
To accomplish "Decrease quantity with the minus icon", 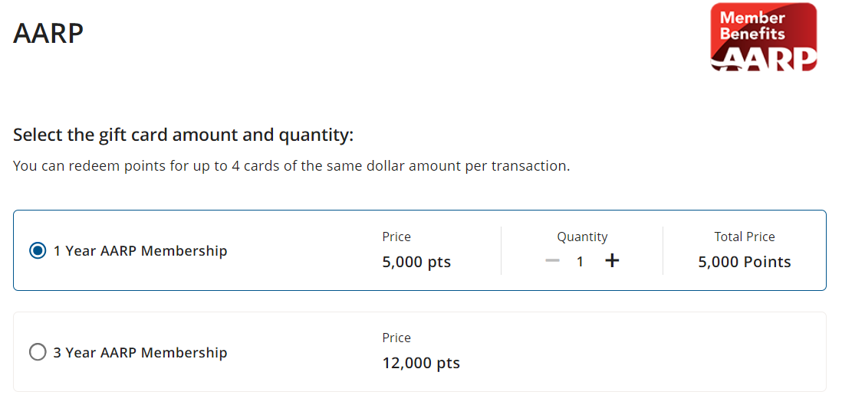I will pos(552,261).
